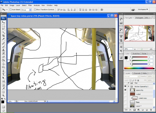Switch to the Channels tab
This screenshot has height=113, width=156.
pyautogui.click(x=137, y=73)
